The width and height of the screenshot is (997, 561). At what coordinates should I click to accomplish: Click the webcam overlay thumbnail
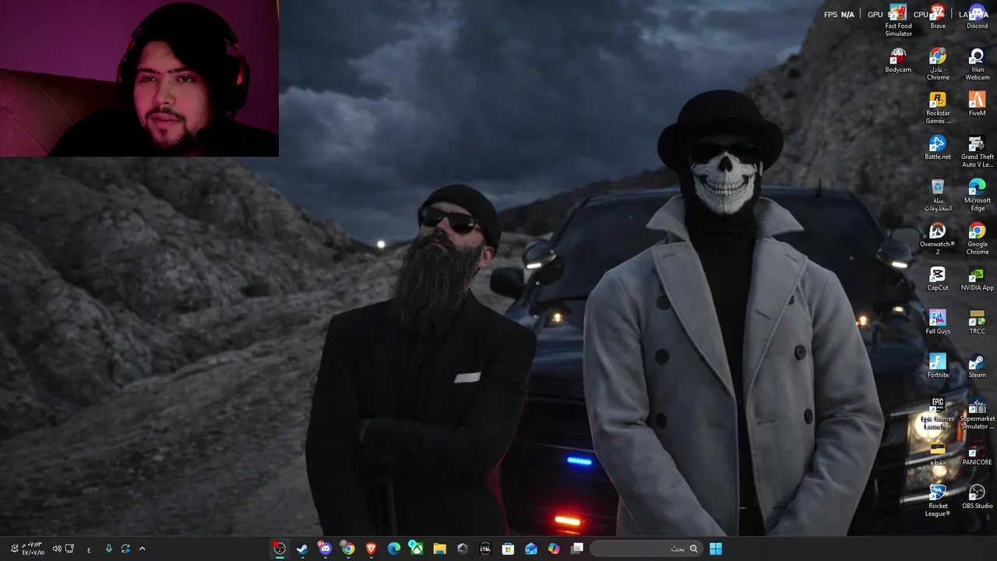pyautogui.click(x=139, y=78)
